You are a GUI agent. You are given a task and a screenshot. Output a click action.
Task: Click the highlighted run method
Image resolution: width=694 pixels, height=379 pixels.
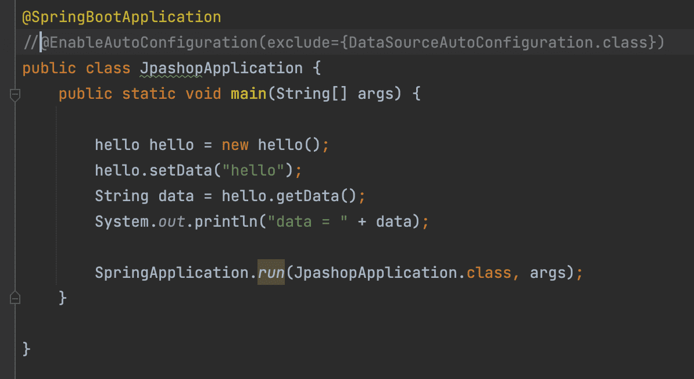(x=271, y=272)
